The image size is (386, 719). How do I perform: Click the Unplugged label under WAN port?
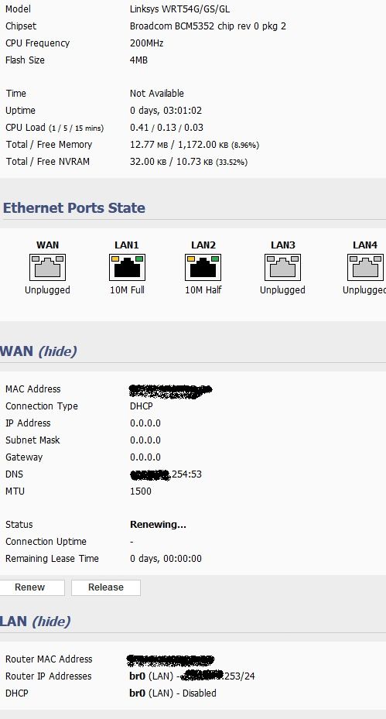(x=48, y=290)
